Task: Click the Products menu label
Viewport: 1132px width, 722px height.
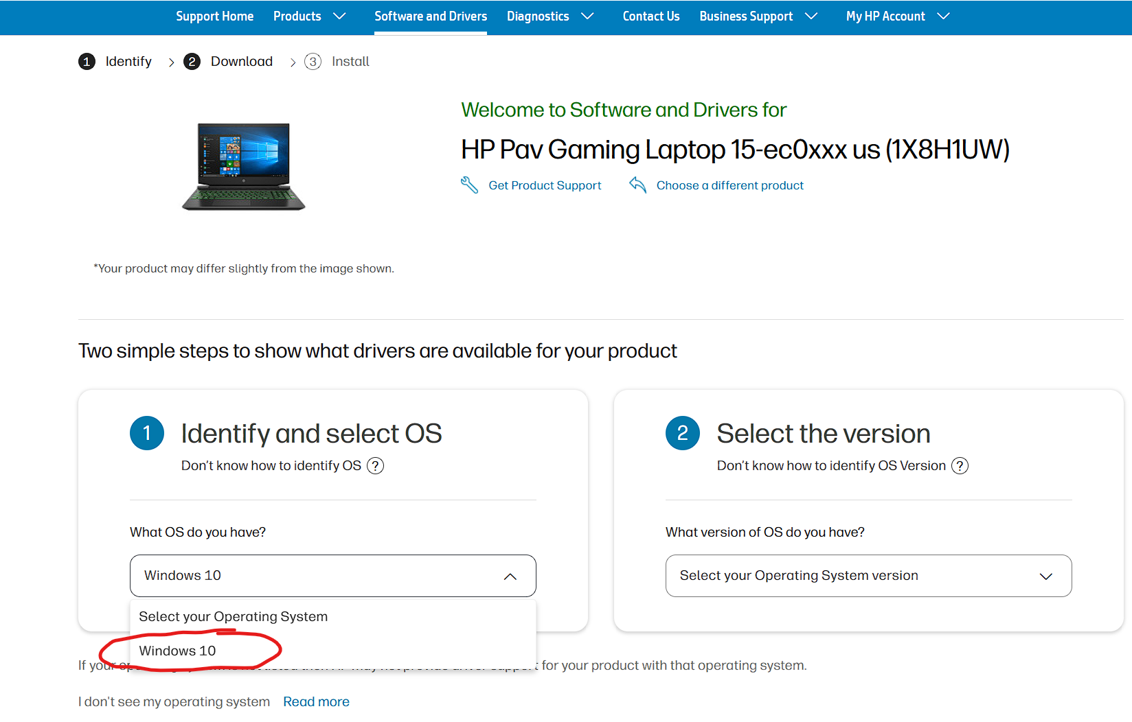Action: [x=297, y=16]
